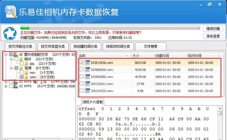227x140 pixels.
Task: Click the 00 额外找到的文件 drive icon
Action: pyautogui.click(x=16, y=54)
